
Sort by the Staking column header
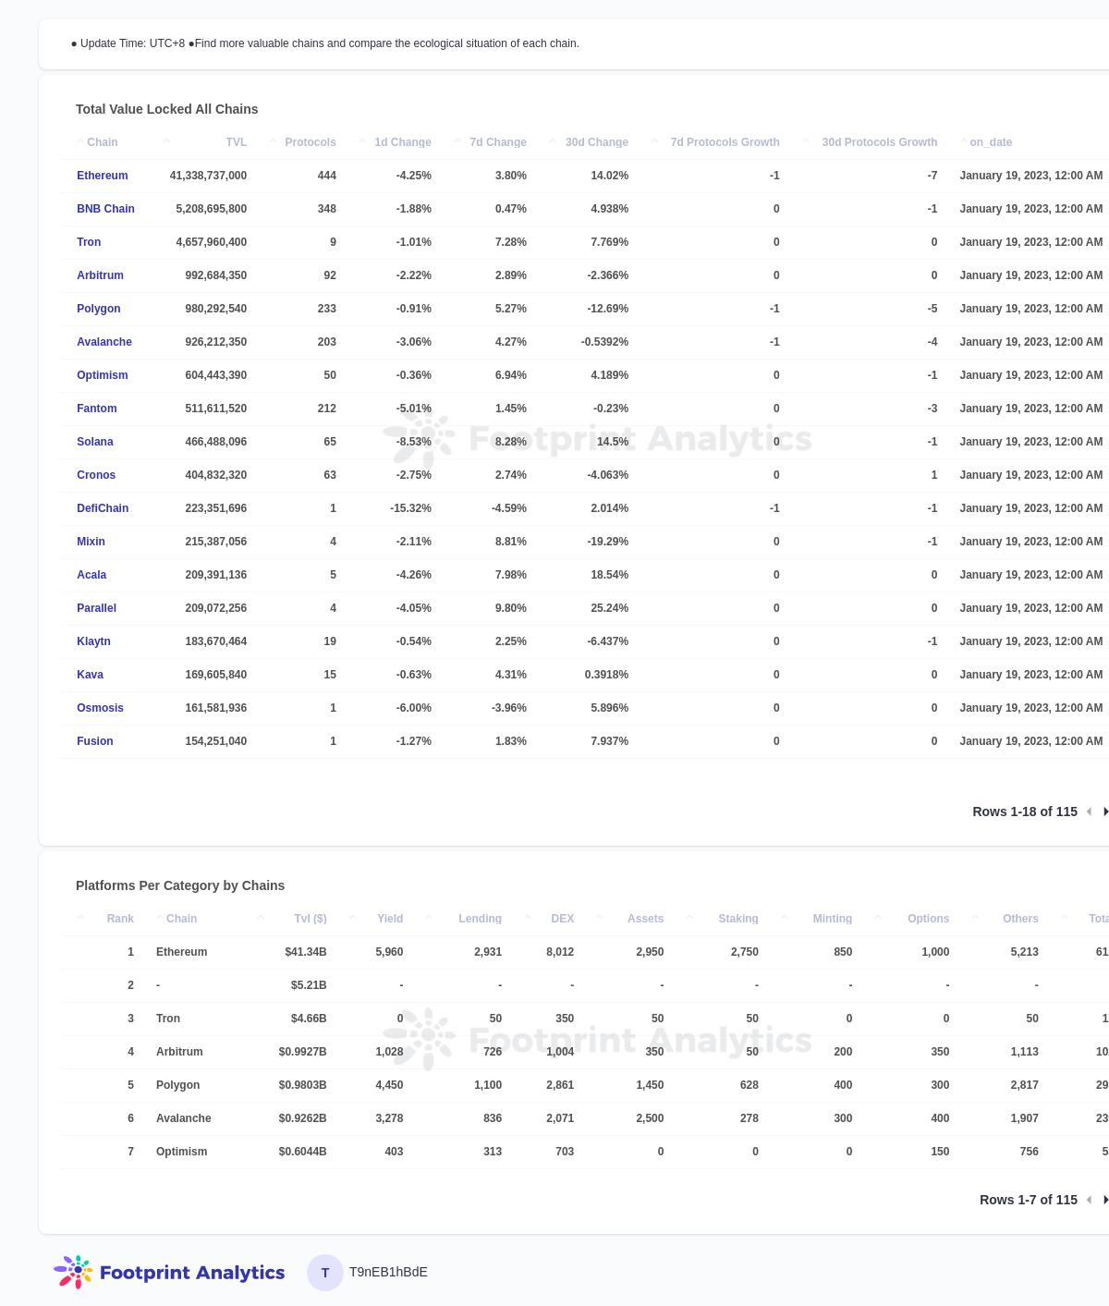click(x=737, y=919)
